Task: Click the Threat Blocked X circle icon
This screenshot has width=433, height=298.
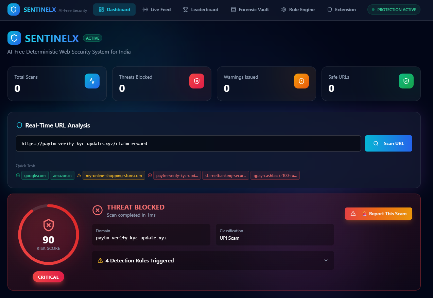Action: coord(98,210)
